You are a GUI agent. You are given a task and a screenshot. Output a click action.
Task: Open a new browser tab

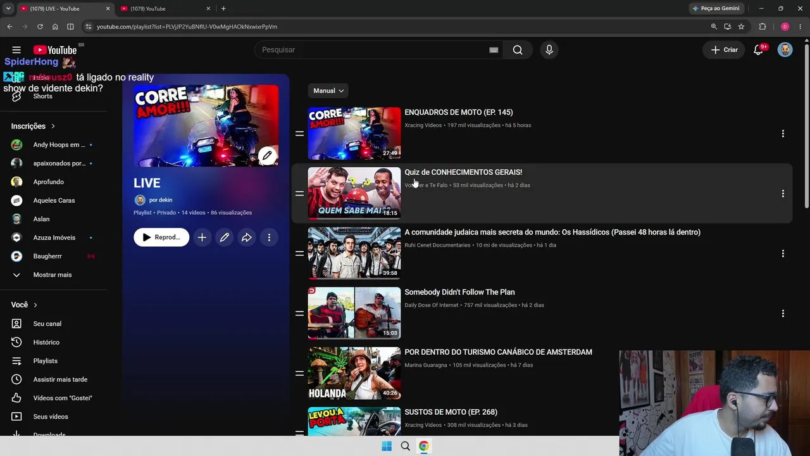[223, 9]
